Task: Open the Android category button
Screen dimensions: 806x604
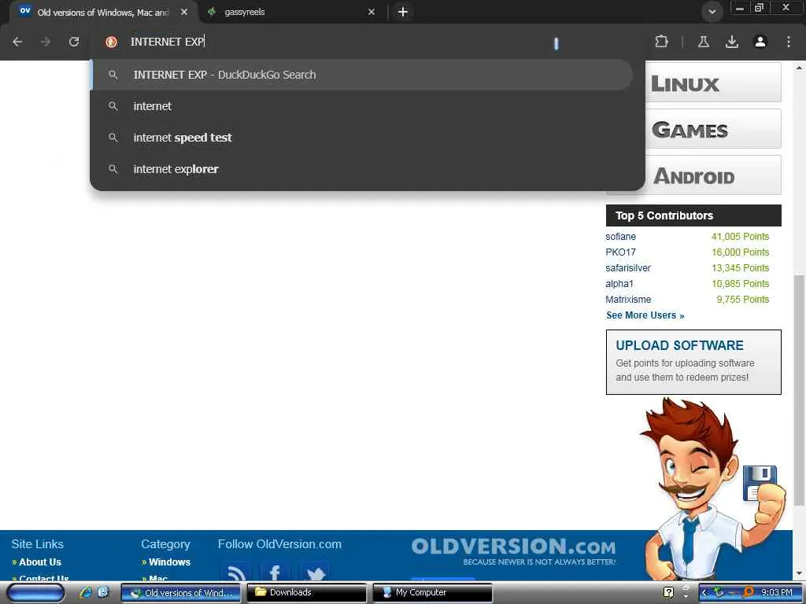Action: click(x=713, y=175)
